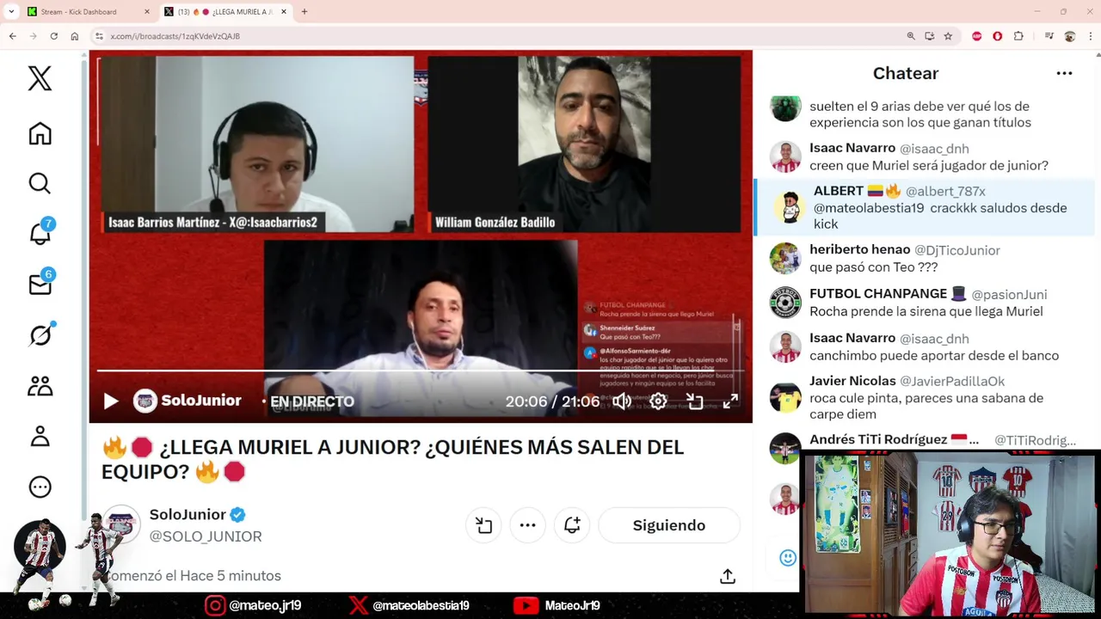
Task: Install app icon in address bar
Action: pos(930,36)
